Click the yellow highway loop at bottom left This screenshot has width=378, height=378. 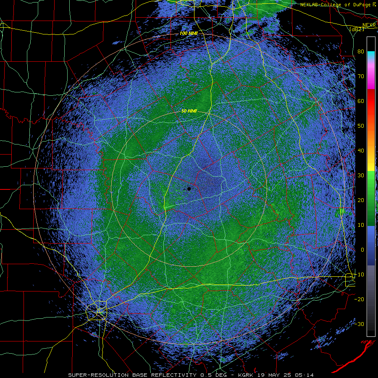point(97,310)
